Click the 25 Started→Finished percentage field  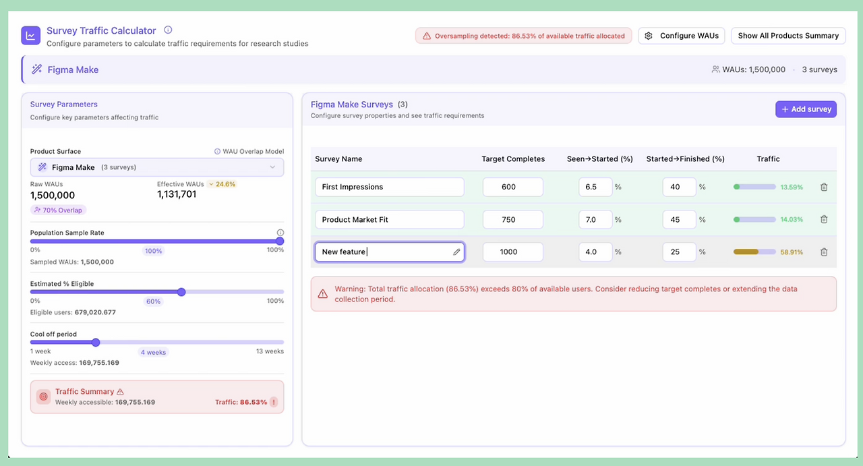[x=679, y=252]
